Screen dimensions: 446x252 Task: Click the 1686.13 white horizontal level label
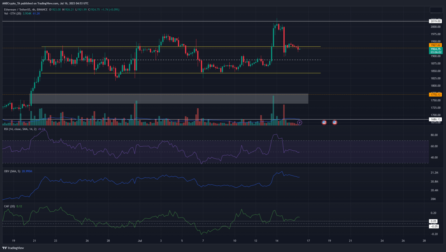[x=435, y=119]
